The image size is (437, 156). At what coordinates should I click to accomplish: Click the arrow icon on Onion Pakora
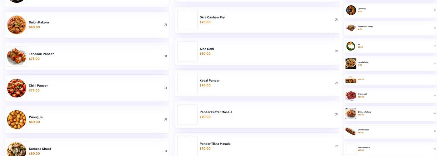click(x=165, y=25)
